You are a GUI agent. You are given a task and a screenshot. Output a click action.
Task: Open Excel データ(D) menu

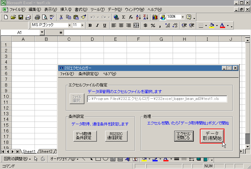pos(115,10)
